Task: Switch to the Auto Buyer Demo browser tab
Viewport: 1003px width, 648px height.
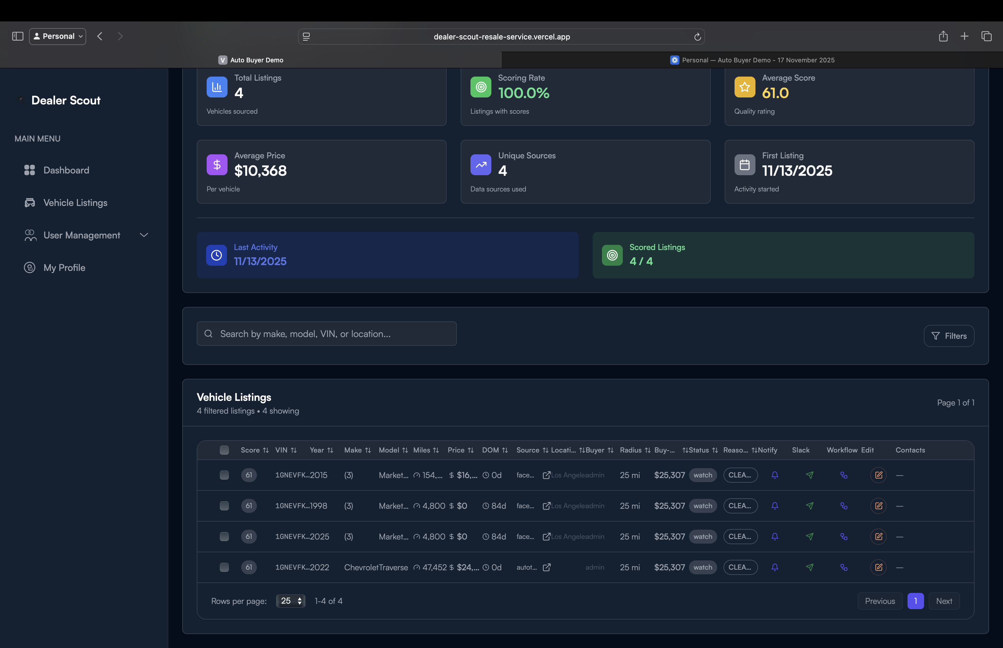Action: 251,60
